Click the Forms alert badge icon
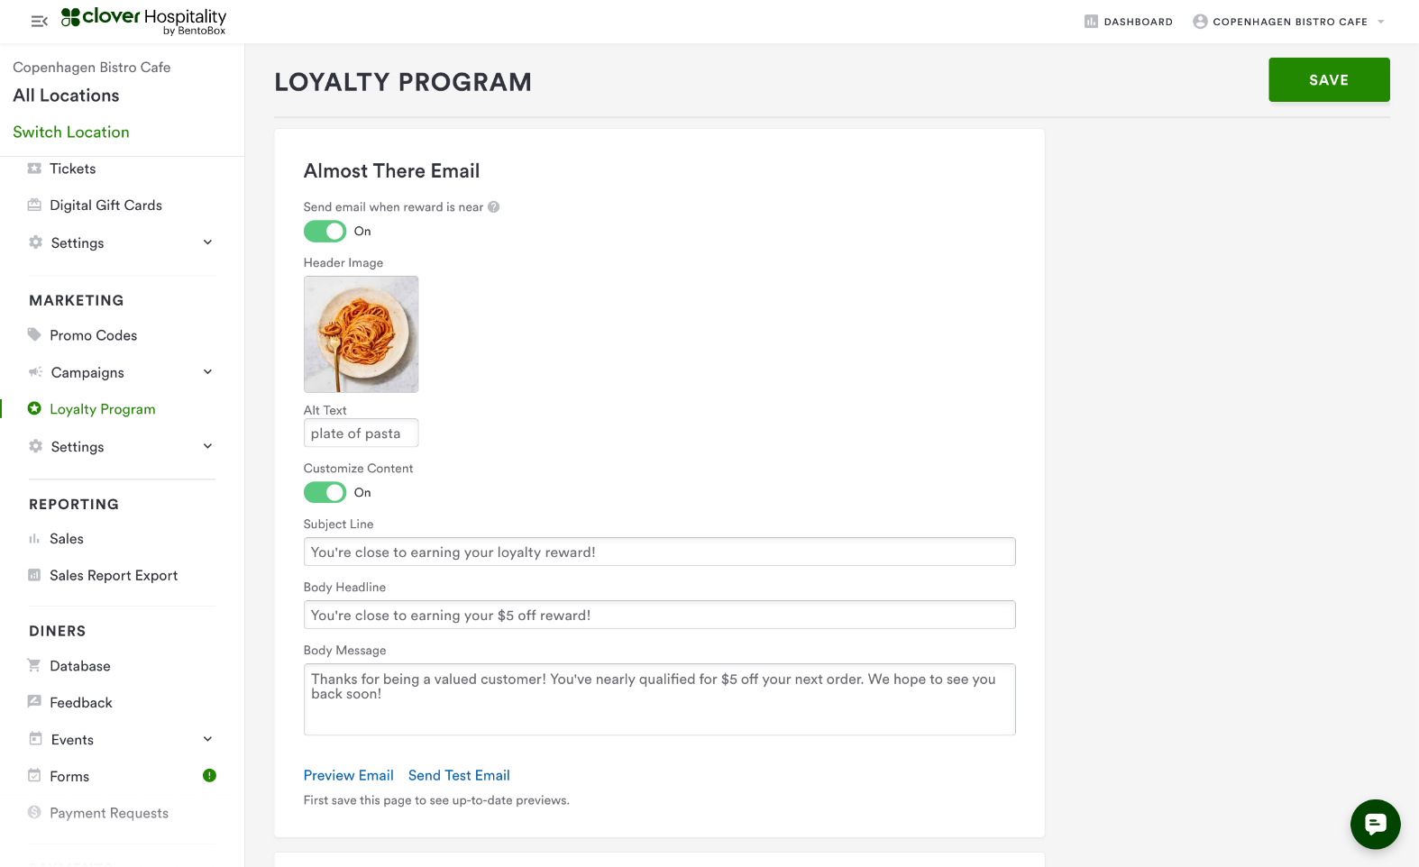The height and width of the screenshot is (867, 1419). 209,776
